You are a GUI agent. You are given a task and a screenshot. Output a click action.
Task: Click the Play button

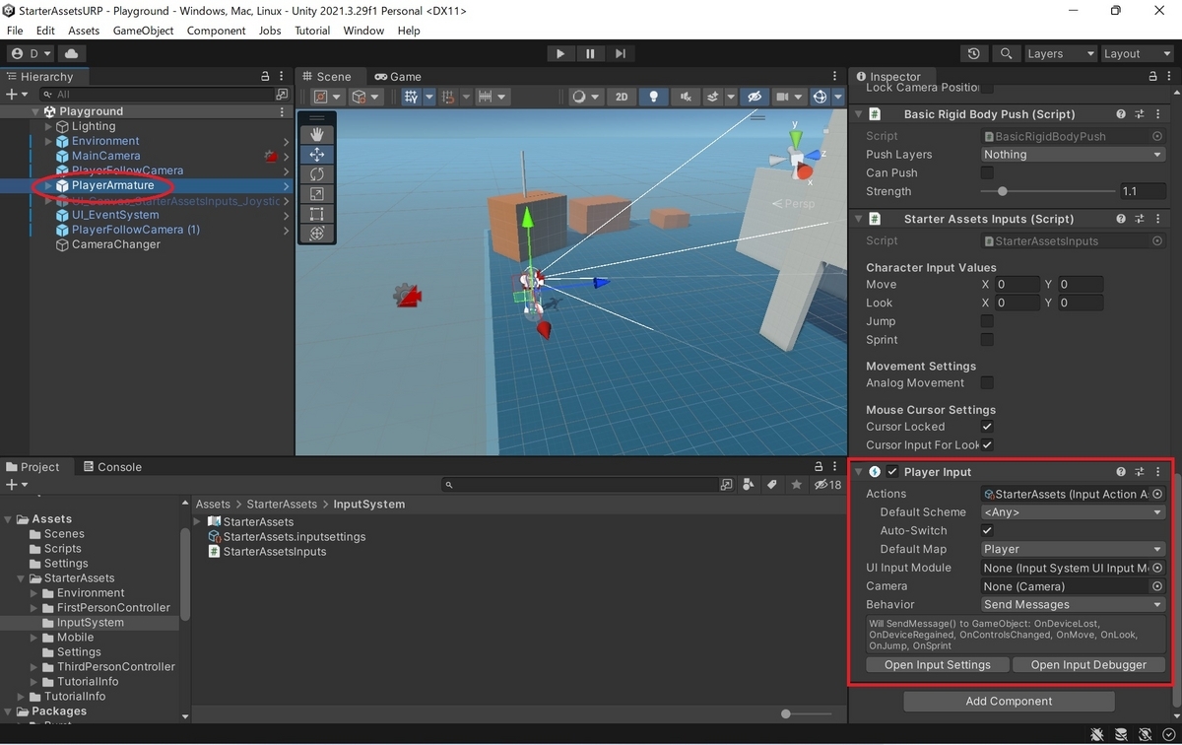coord(559,53)
